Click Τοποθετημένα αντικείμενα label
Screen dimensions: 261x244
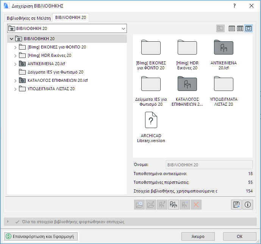coord(160,174)
